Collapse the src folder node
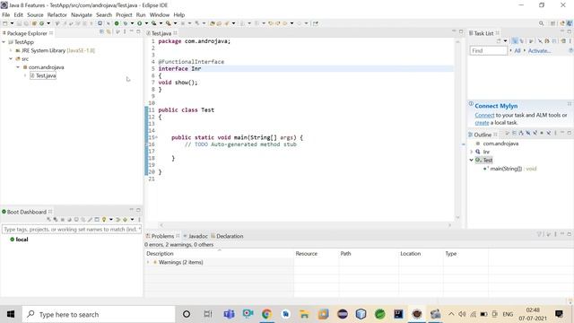574x323 pixels. coord(11,58)
